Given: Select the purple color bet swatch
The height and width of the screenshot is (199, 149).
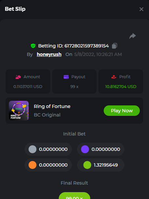Looking at the screenshot, I should [x=85, y=149].
